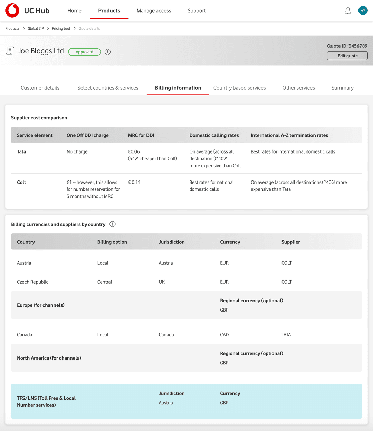
Task: Click the 'TATA' supplier cell
Action: [x=286, y=335]
